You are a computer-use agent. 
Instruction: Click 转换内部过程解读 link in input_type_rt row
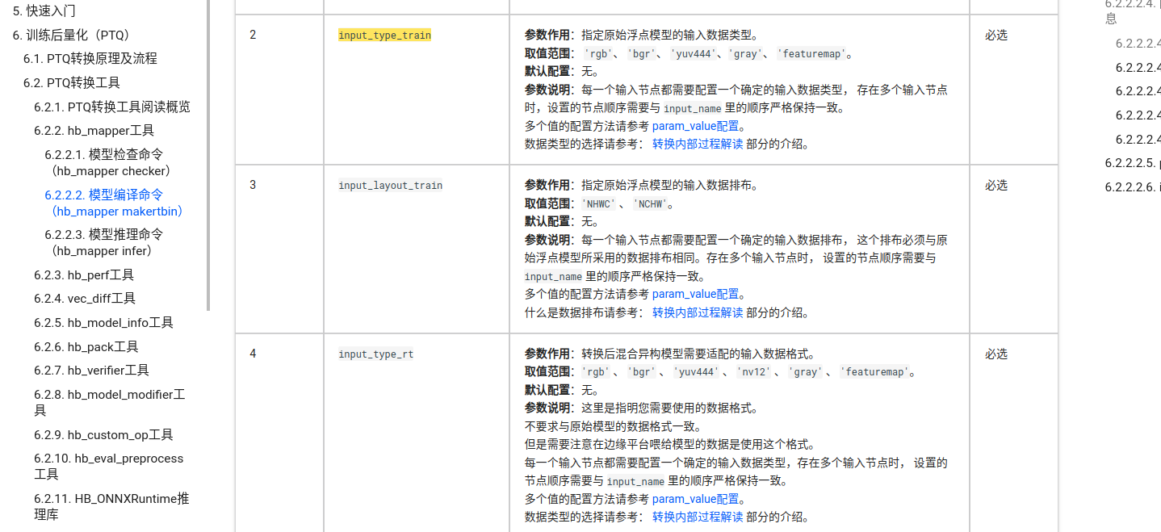pos(698,517)
